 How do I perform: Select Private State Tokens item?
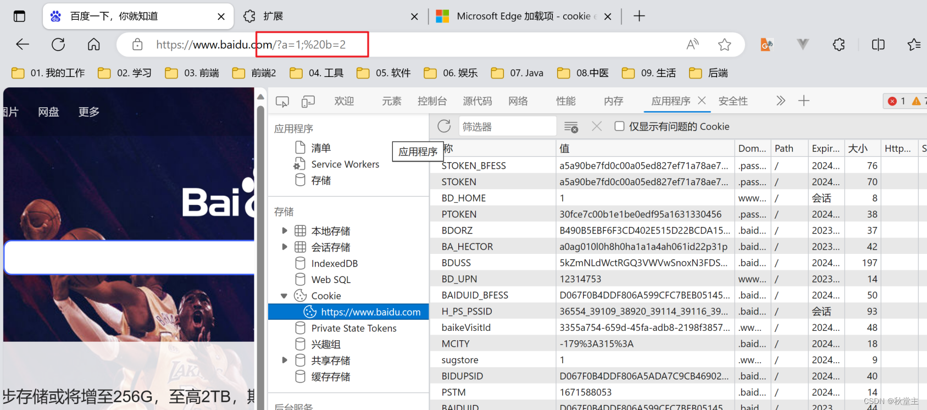click(354, 328)
